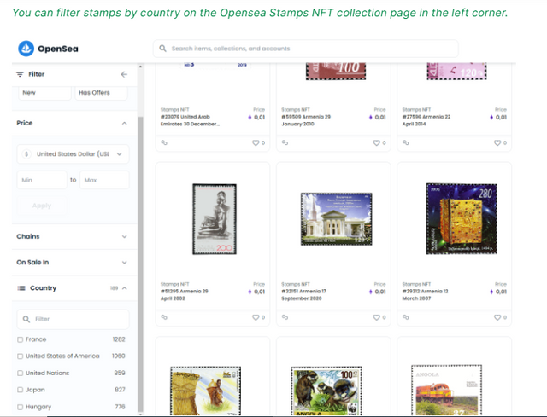
Task: Click the France count 1282
Action: [119, 339]
